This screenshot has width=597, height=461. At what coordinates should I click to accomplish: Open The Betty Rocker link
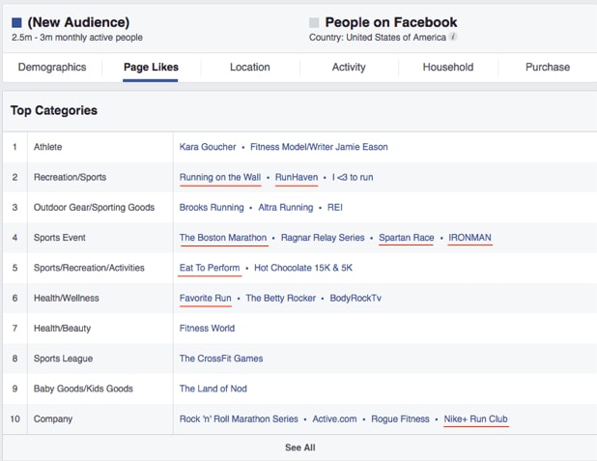pos(280,298)
